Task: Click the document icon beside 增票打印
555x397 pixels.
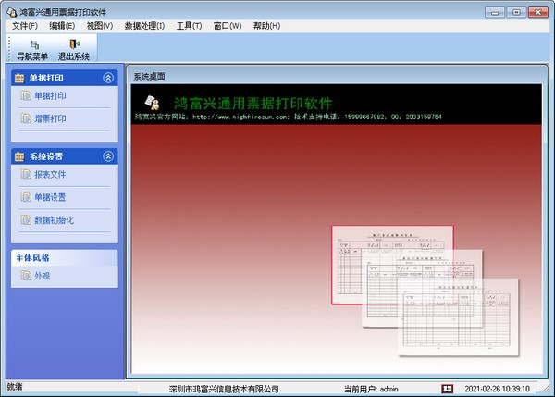Action: coord(26,118)
